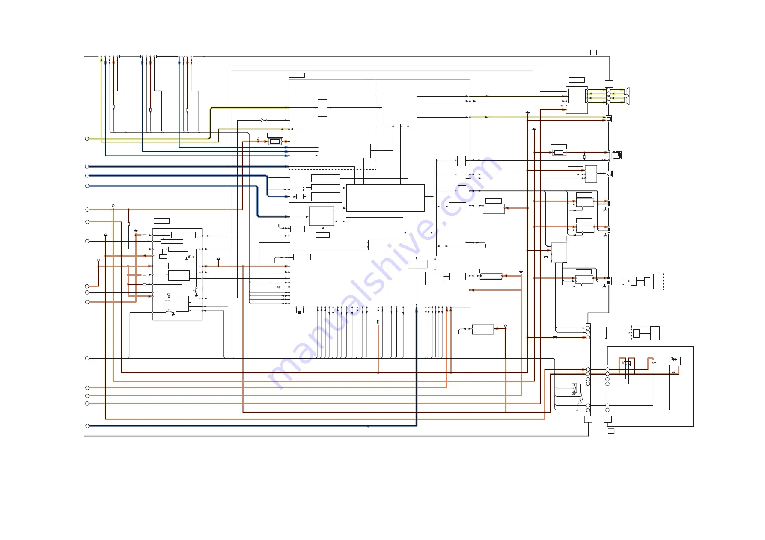765x540 pixels.
Task: Click the middle USB port connector symbol
Action: (x=610, y=230)
